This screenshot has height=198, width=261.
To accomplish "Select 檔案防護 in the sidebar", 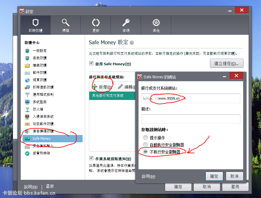I will pyautogui.click(x=40, y=66).
